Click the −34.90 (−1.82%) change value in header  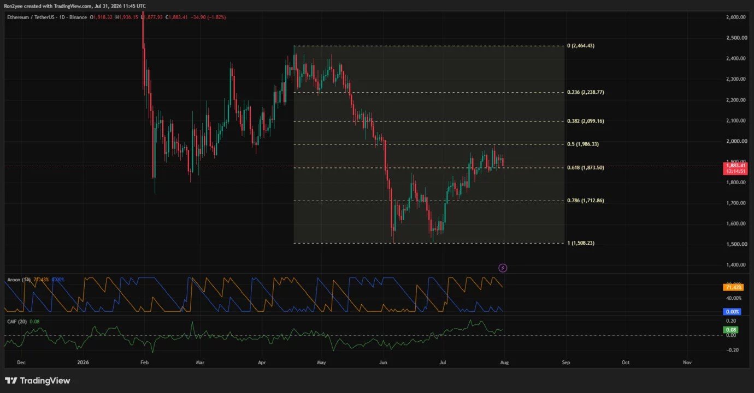209,17
